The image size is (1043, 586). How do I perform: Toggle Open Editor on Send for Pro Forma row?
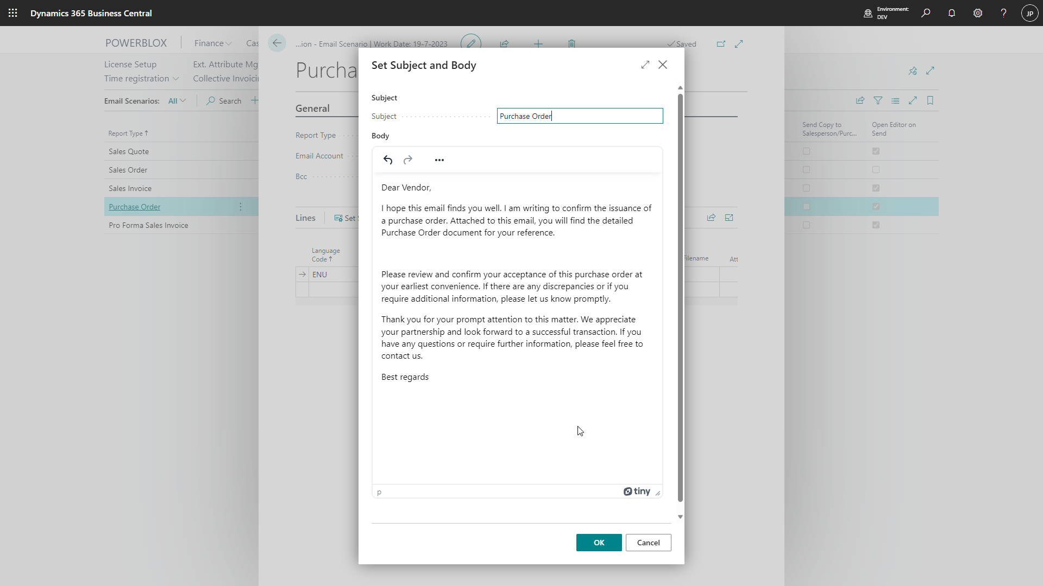(x=876, y=225)
